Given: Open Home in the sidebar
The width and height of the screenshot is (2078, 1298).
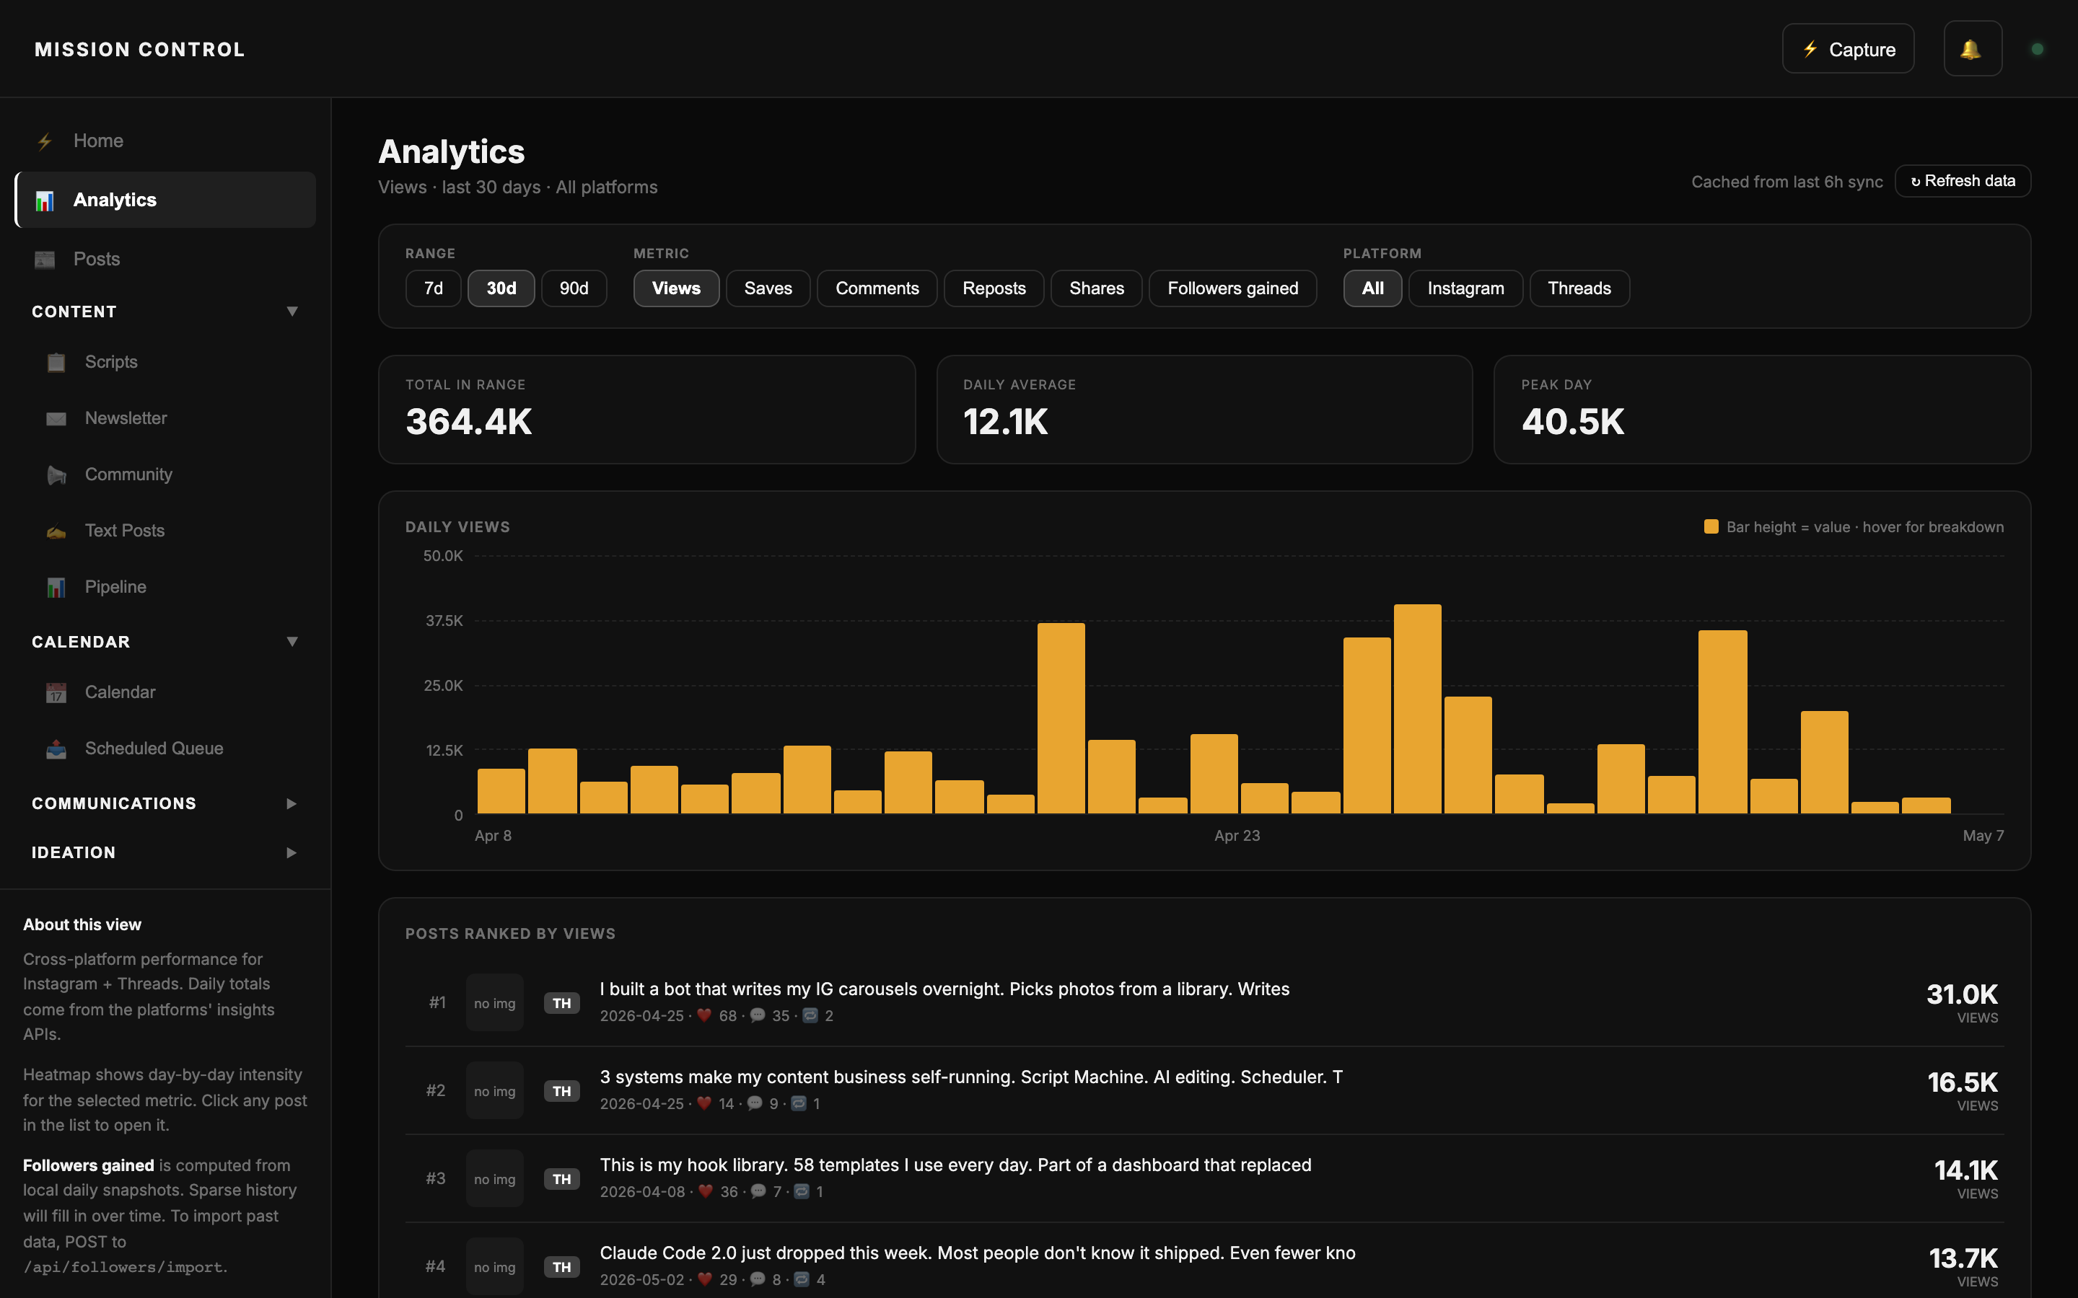Looking at the screenshot, I should pos(166,141).
